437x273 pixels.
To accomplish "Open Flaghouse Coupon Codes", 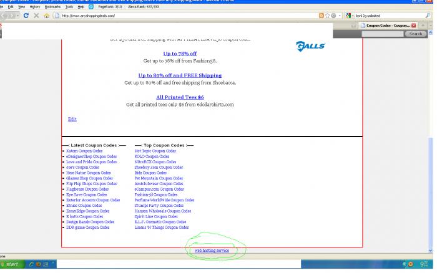I will [x=87, y=189].
